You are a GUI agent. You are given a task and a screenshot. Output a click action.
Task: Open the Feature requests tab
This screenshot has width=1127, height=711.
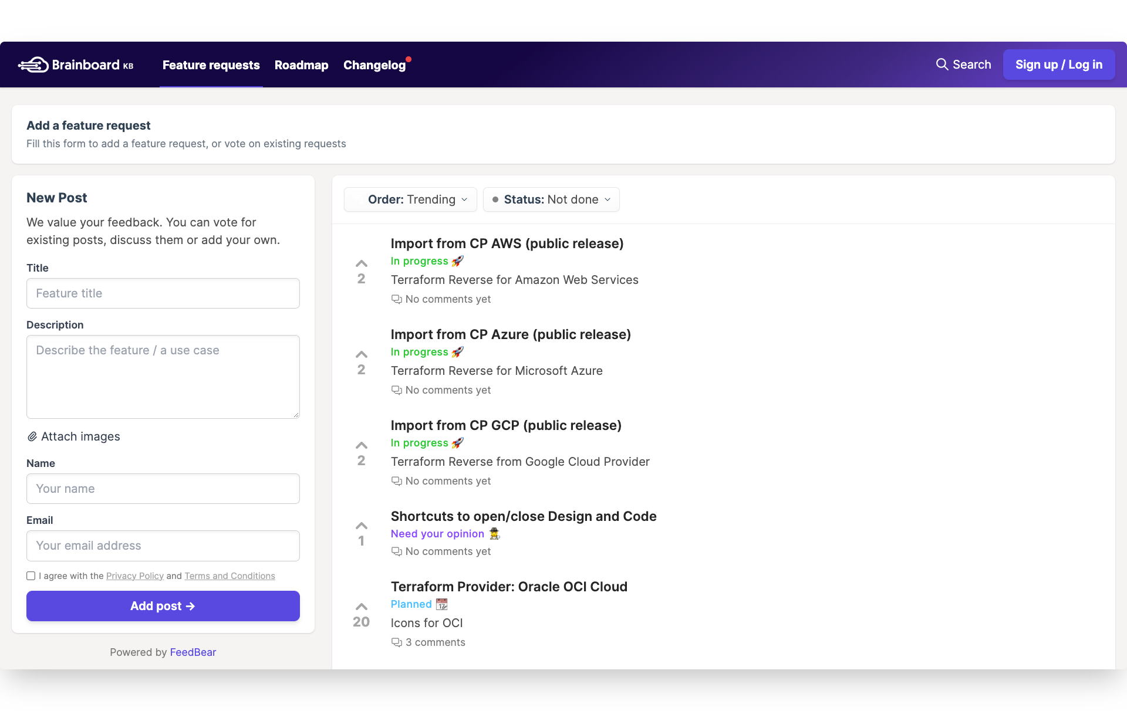[211, 65]
